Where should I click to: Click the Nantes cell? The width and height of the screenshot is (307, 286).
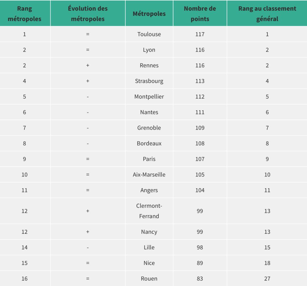[x=149, y=112]
